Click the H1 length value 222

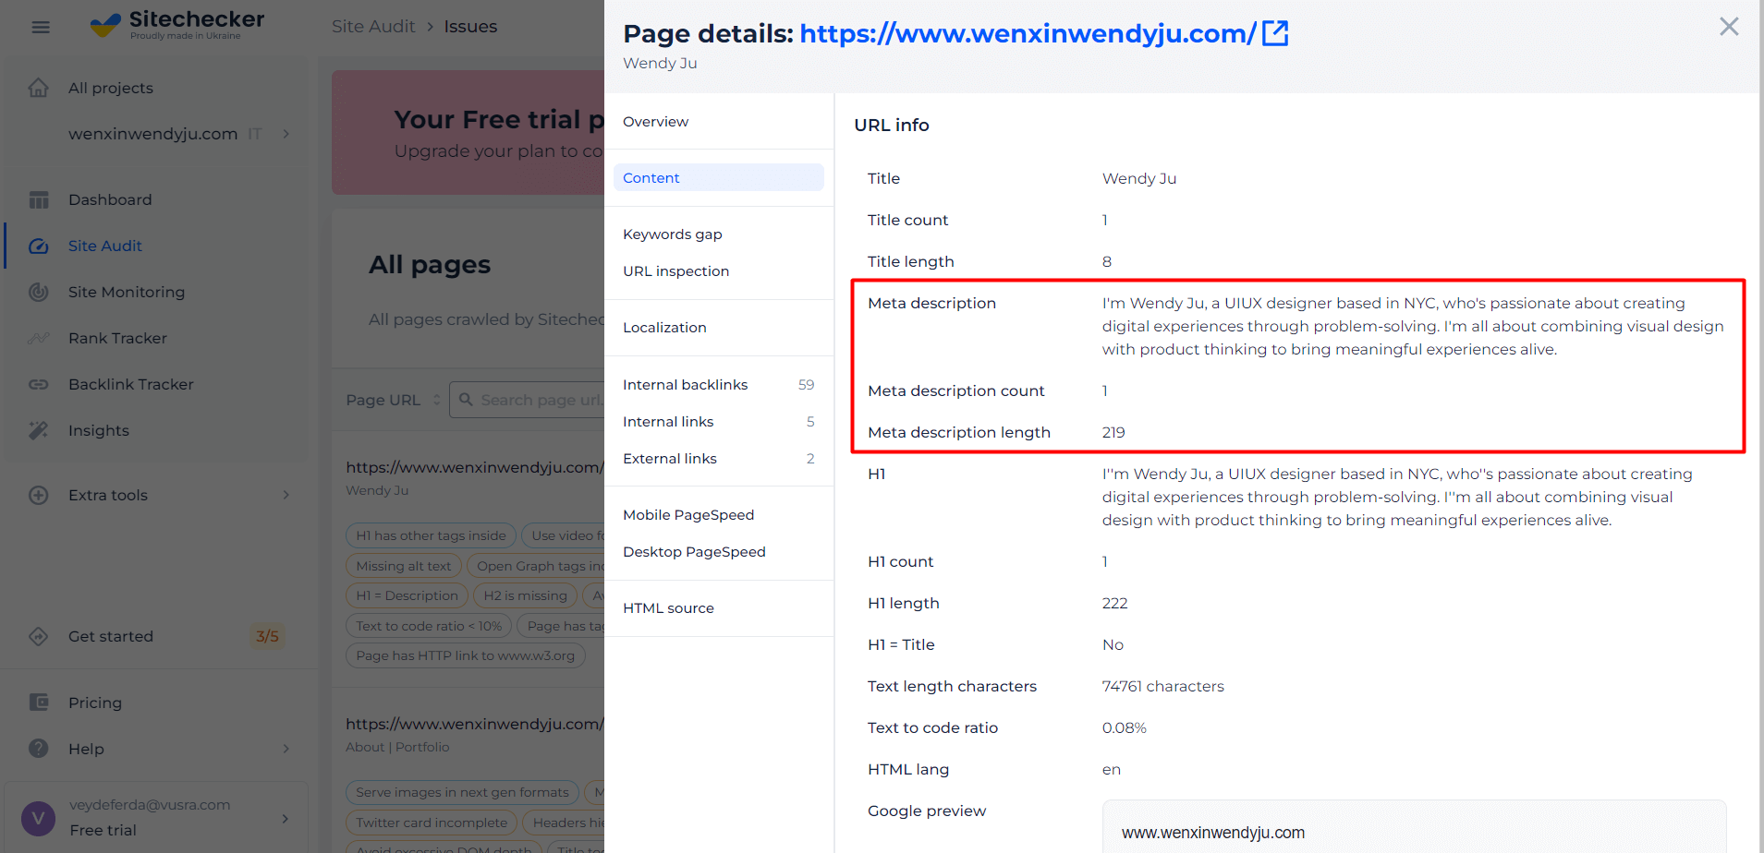click(x=1114, y=603)
